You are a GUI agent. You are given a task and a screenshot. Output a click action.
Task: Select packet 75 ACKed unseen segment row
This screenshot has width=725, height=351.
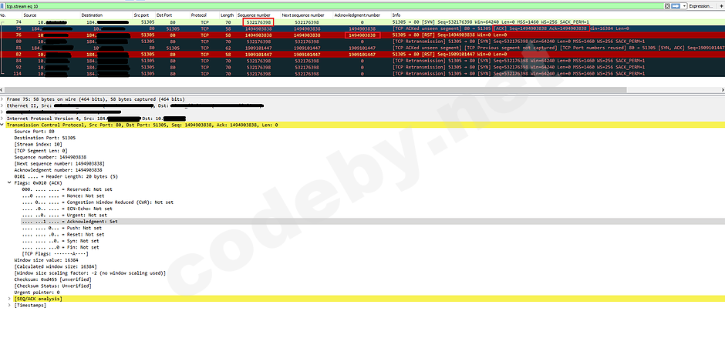click(x=362, y=28)
